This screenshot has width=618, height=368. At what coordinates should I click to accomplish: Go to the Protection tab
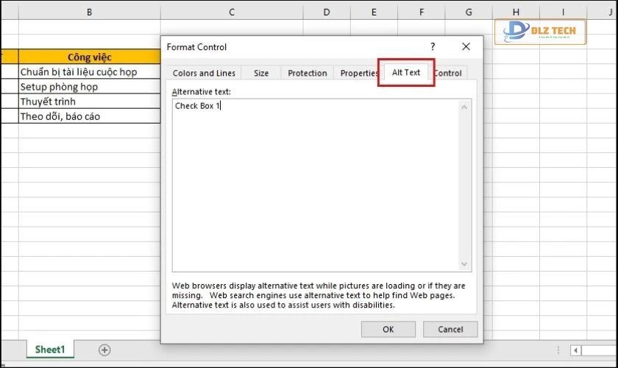(307, 73)
